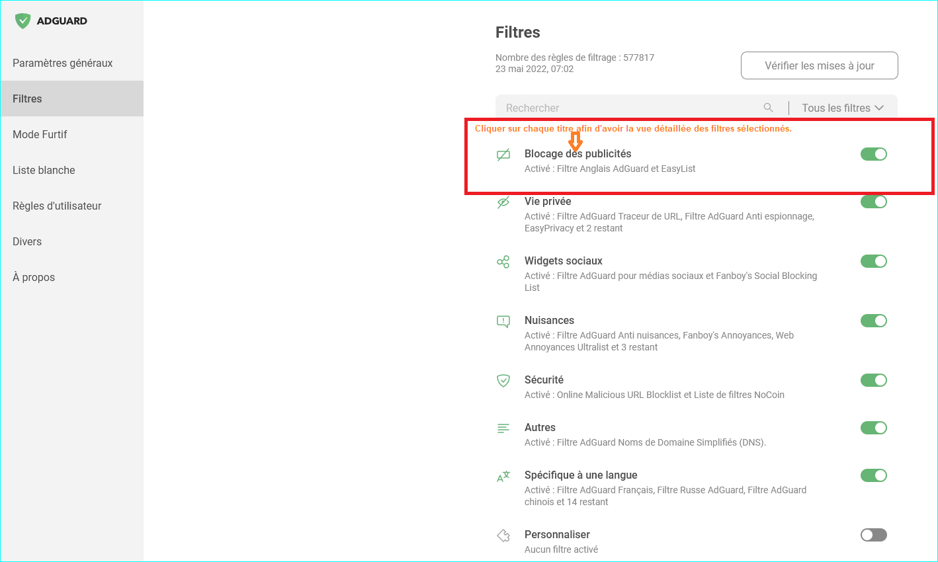Image resolution: width=938 pixels, height=562 pixels.
Task: Click the Spécifique à une langue translate icon
Action: (x=503, y=476)
